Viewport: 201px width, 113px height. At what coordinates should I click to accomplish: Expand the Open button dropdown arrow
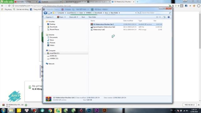[x=65, y=17]
